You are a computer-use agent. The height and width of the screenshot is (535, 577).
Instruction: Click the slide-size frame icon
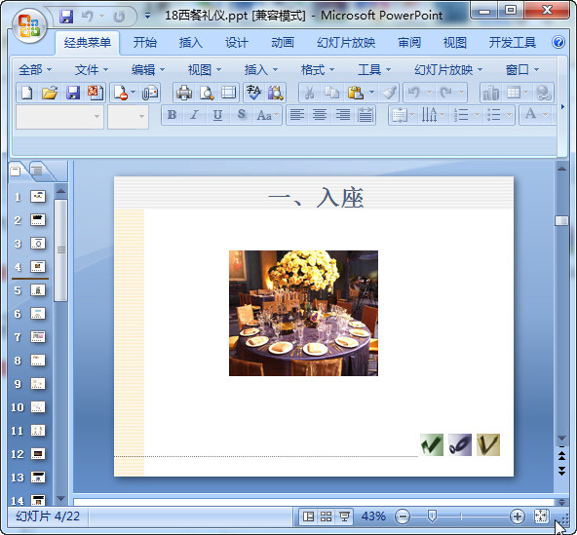[228, 93]
